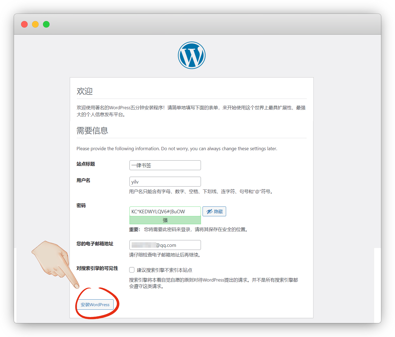Click the 对搜索引擎的可见性 label
The width and height of the screenshot is (395, 337).
[x=97, y=268]
